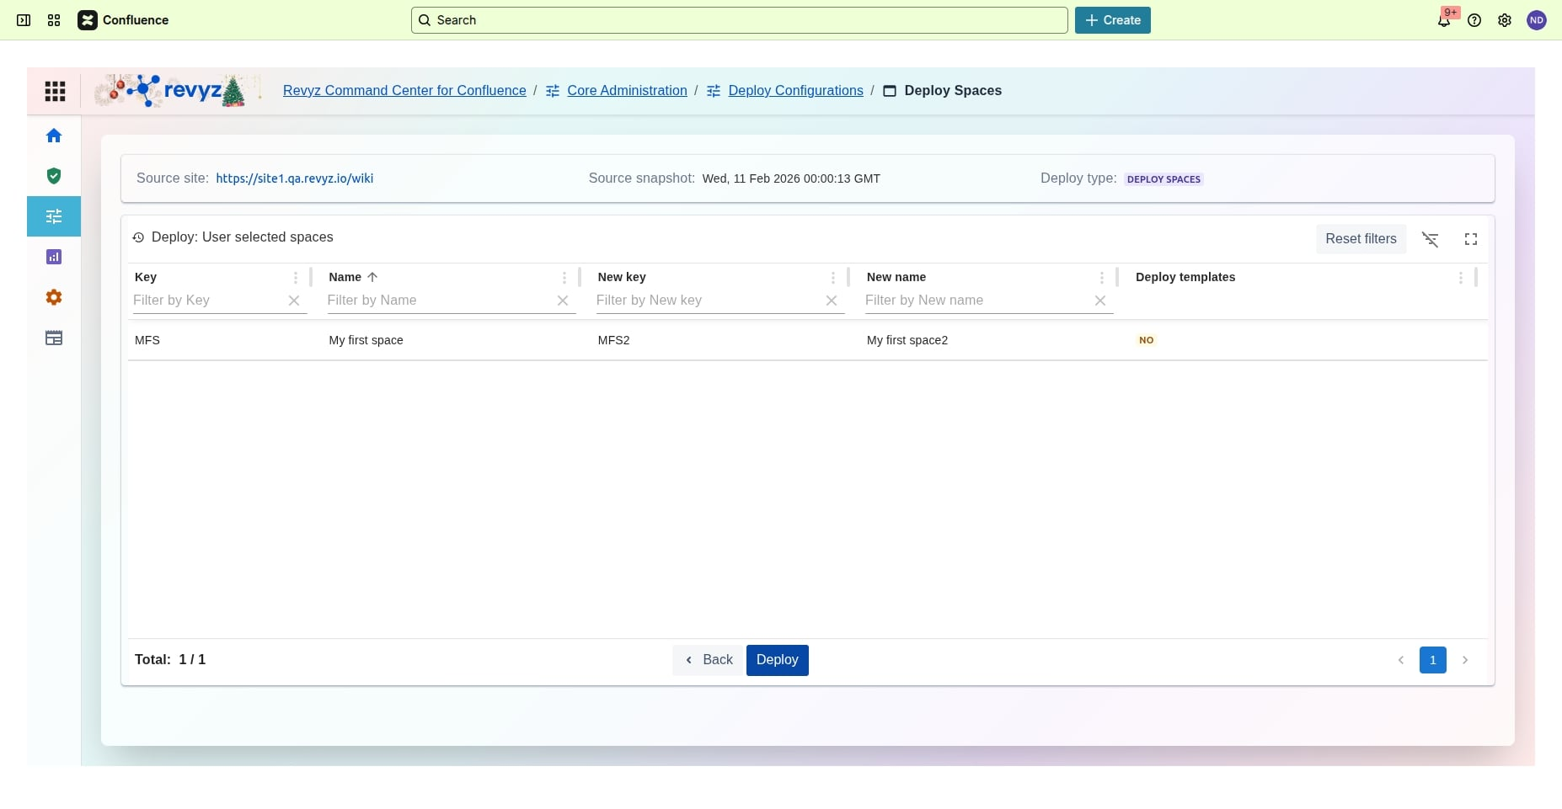Sort by the Name column header
The height and width of the screenshot is (809, 1562).
pos(345,277)
